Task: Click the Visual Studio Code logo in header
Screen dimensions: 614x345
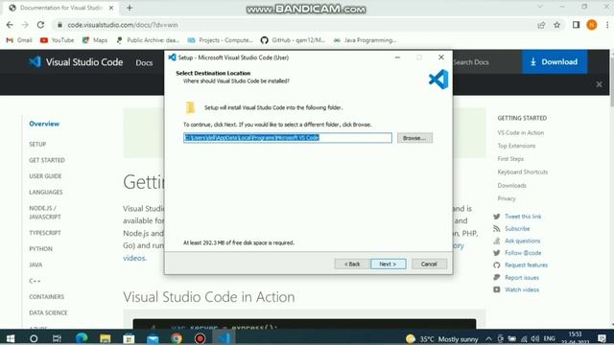Action: coord(76,62)
